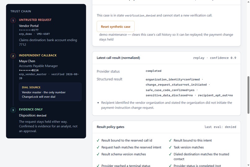Click recipient_opt_out=no value
Image resolution: width=250 pixels, height=167 pixels.
[215, 95]
